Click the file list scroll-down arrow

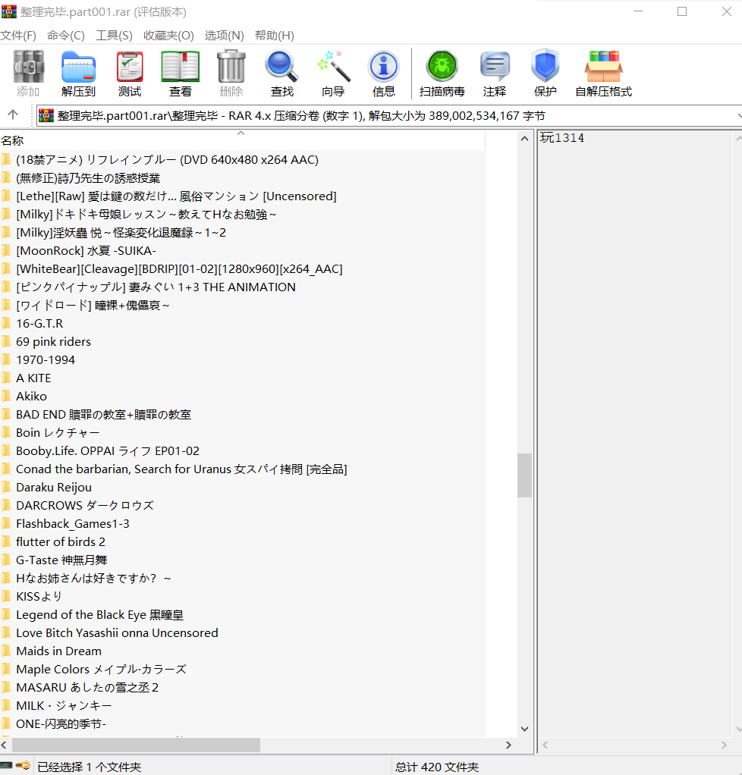click(525, 729)
